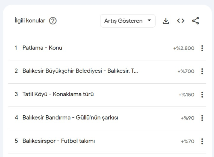Click the share icon
The image size is (214, 157).
click(195, 21)
